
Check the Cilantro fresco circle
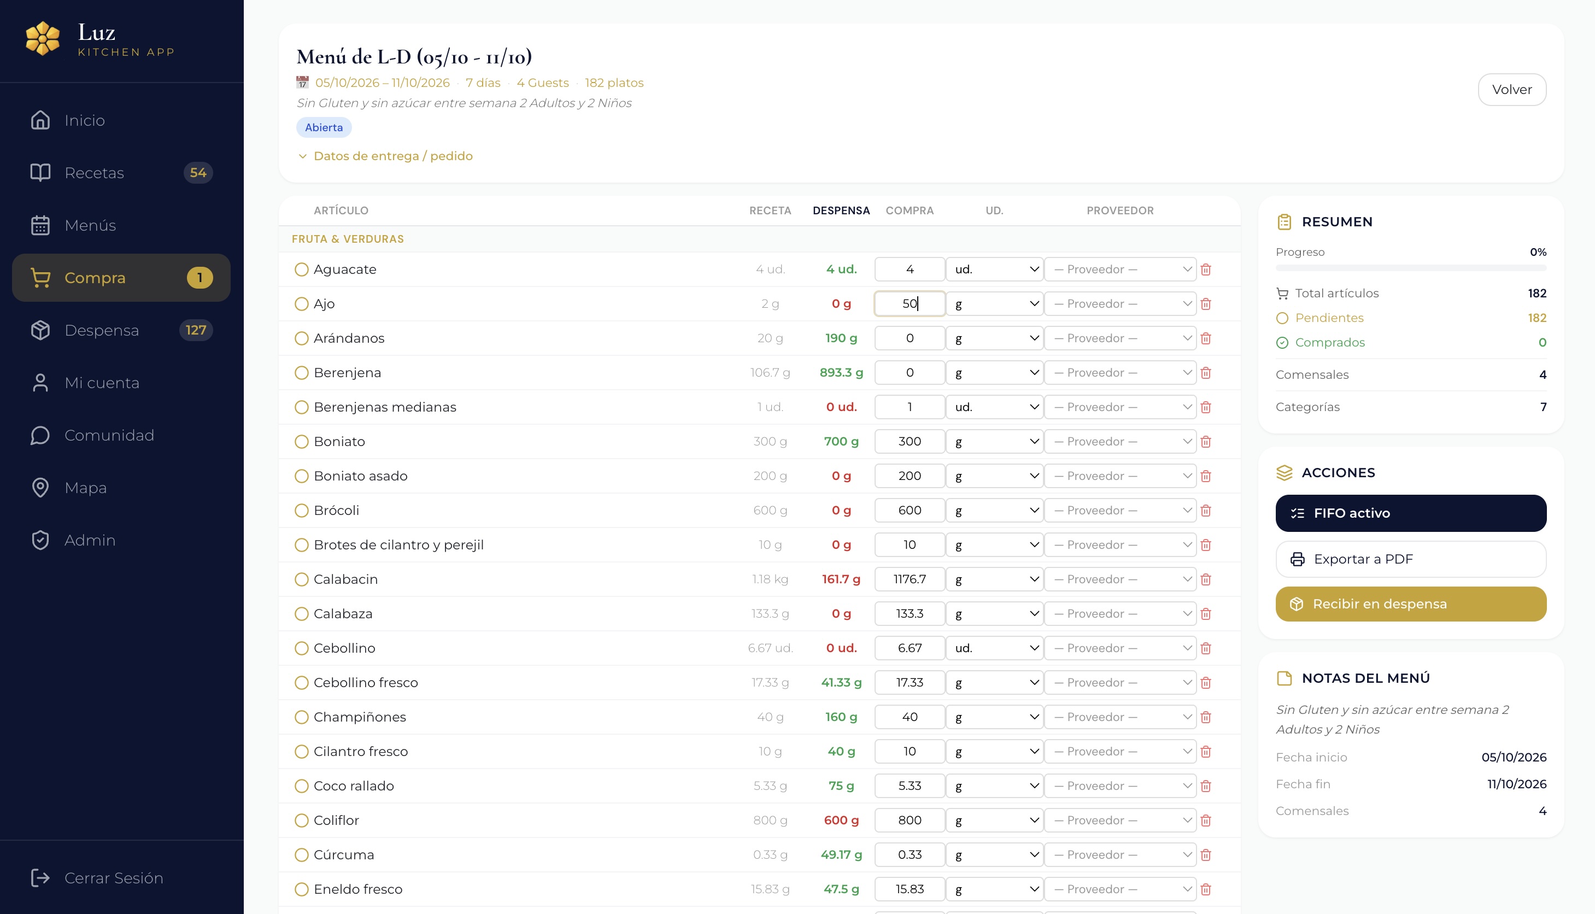[302, 752]
